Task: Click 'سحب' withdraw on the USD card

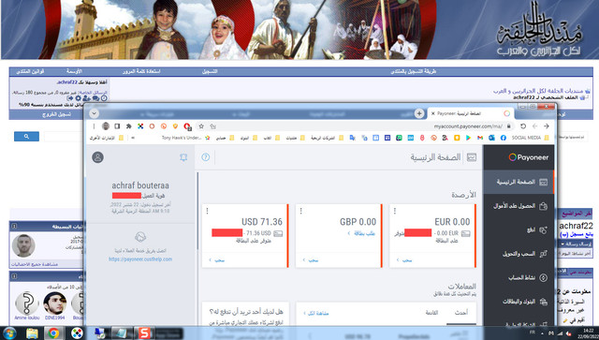Action: [x=217, y=260]
